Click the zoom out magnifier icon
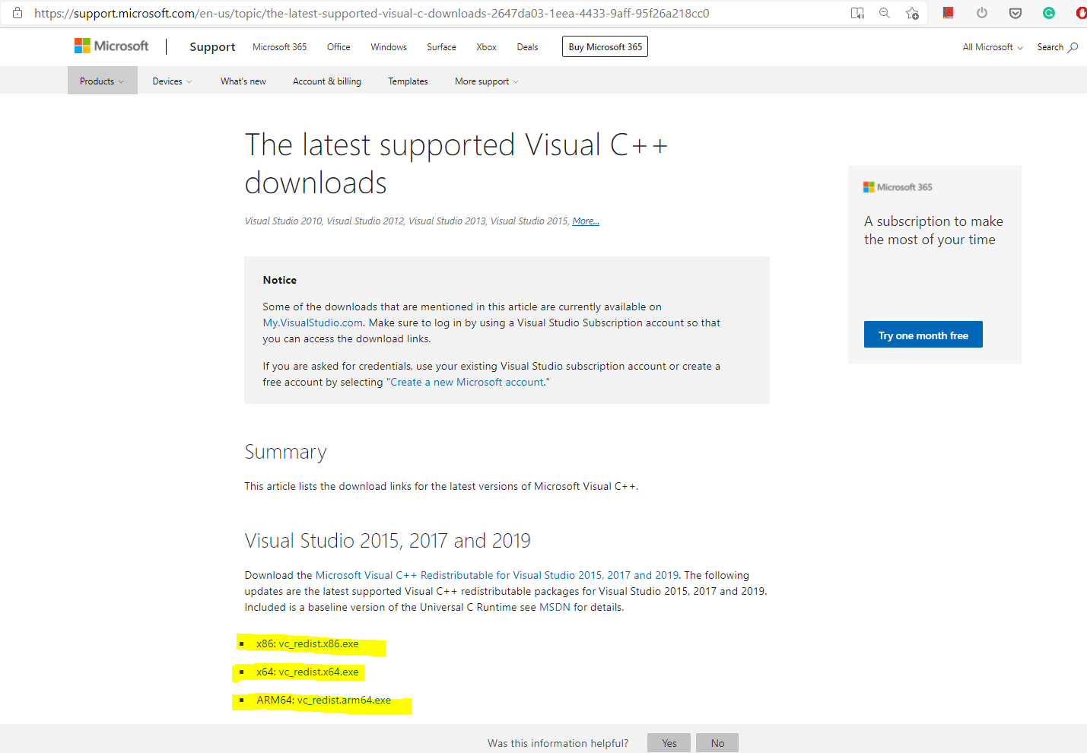The width and height of the screenshot is (1087, 753). 885,13
